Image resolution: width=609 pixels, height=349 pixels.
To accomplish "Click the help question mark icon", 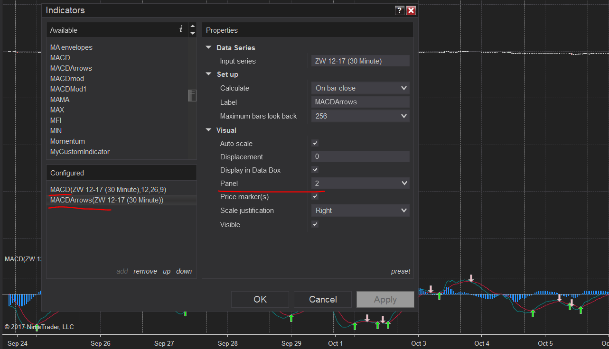I will tap(400, 10).
